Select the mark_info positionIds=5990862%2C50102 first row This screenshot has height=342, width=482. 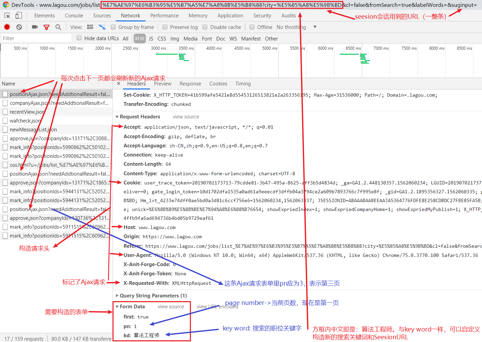point(56,147)
